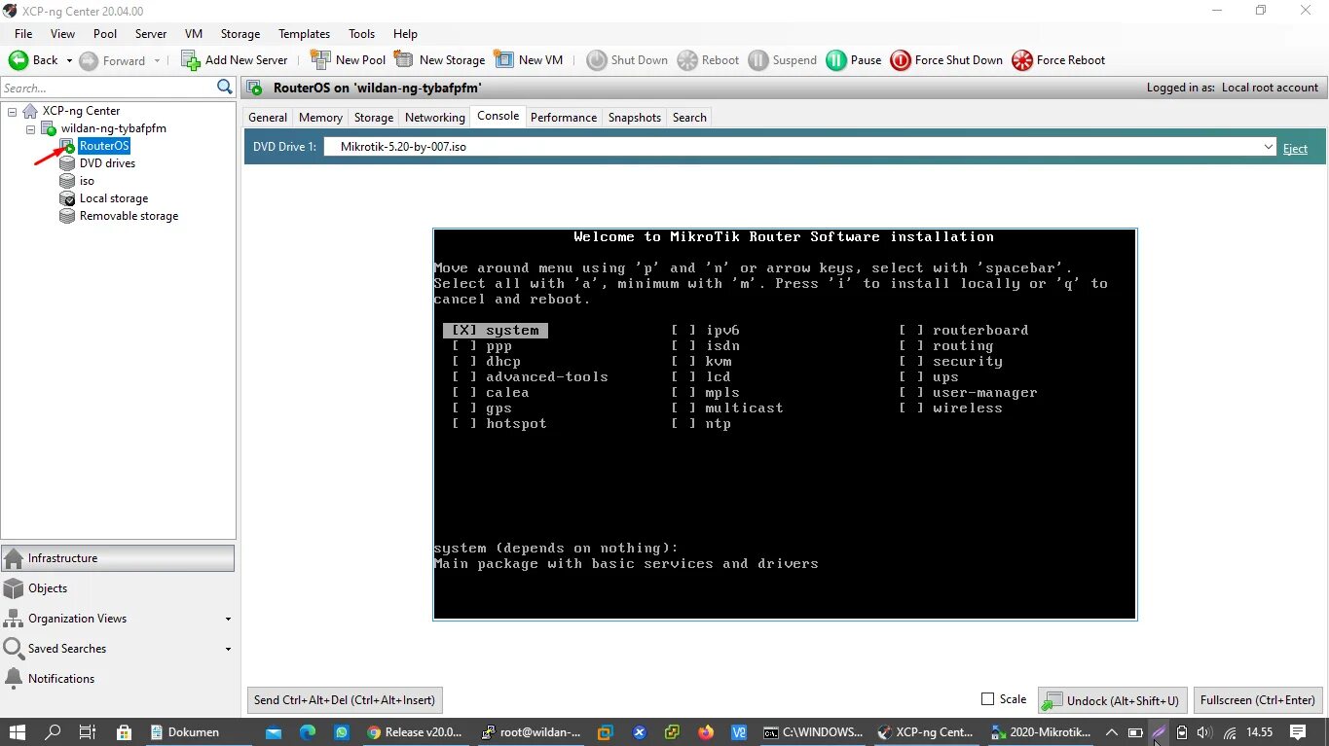Click the Force Reboot icon
Image resolution: width=1329 pixels, height=746 pixels.
pyautogui.click(x=1022, y=60)
